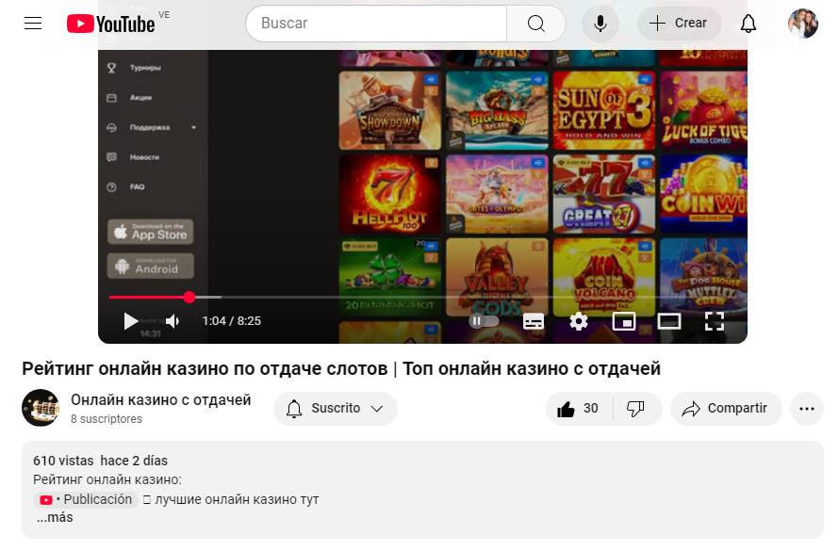The height and width of the screenshot is (551, 839).
Task: Expand the description with ...más
Action: 55,517
